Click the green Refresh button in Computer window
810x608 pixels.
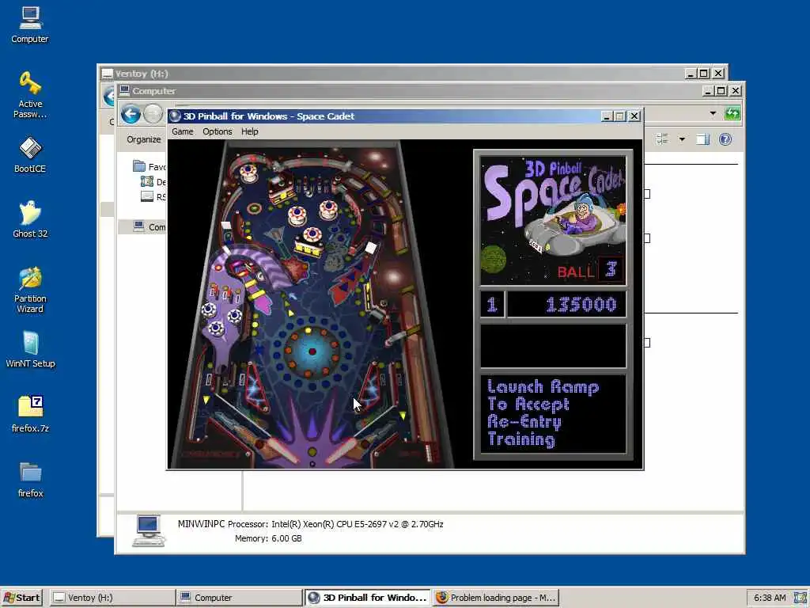pyautogui.click(x=732, y=113)
